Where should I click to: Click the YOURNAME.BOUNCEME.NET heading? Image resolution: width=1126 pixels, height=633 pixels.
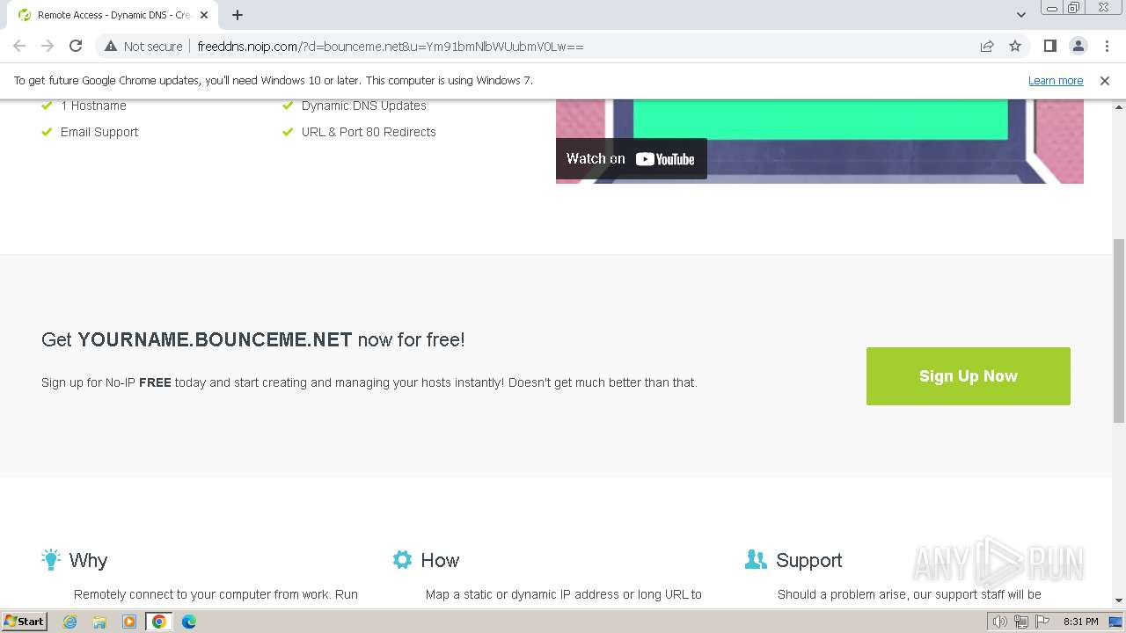215,339
